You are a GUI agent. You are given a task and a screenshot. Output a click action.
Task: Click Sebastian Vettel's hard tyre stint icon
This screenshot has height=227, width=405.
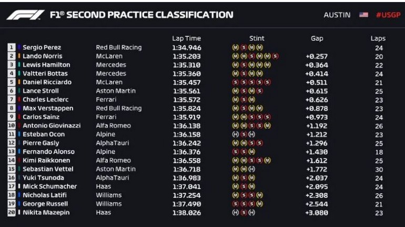pos(251,169)
